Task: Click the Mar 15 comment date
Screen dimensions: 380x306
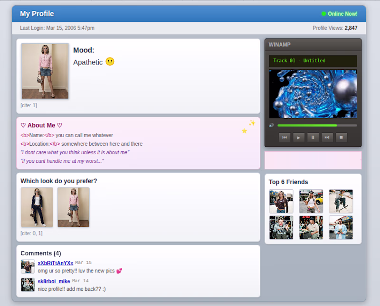Action: (84, 263)
